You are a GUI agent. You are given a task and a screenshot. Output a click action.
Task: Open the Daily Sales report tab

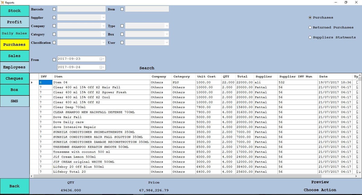pyautogui.click(x=14, y=33)
